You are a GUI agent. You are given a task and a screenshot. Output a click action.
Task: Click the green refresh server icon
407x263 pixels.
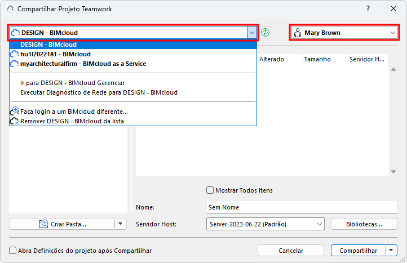coord(266,33)
